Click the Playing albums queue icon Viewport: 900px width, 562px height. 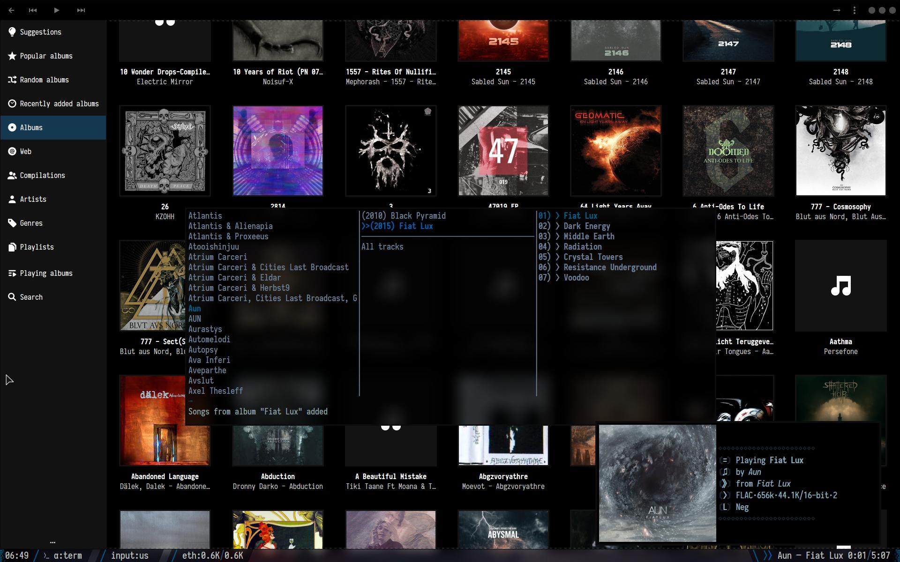12,273
